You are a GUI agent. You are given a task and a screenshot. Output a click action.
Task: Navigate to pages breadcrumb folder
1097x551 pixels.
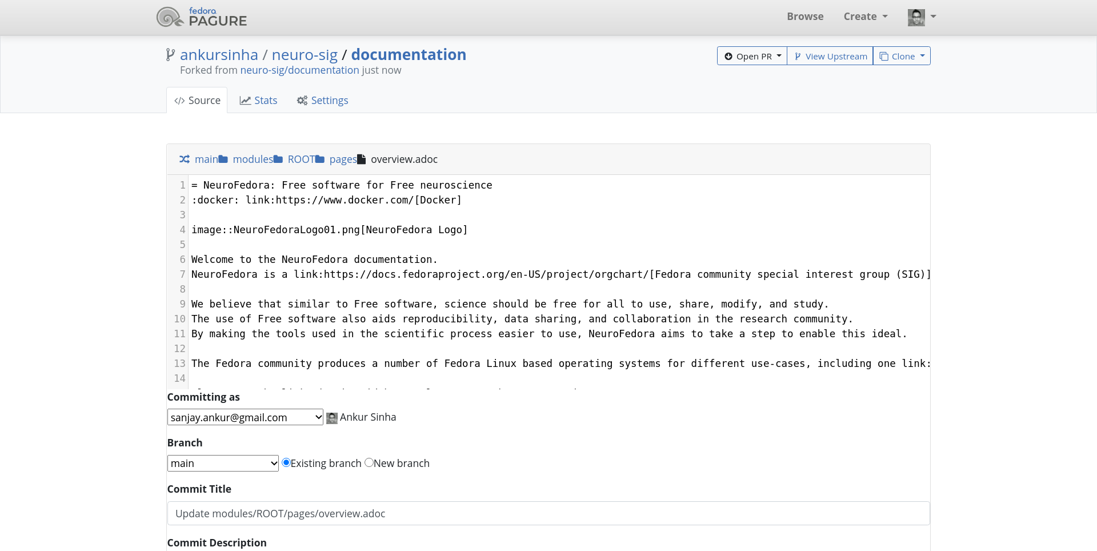(343, 159)
